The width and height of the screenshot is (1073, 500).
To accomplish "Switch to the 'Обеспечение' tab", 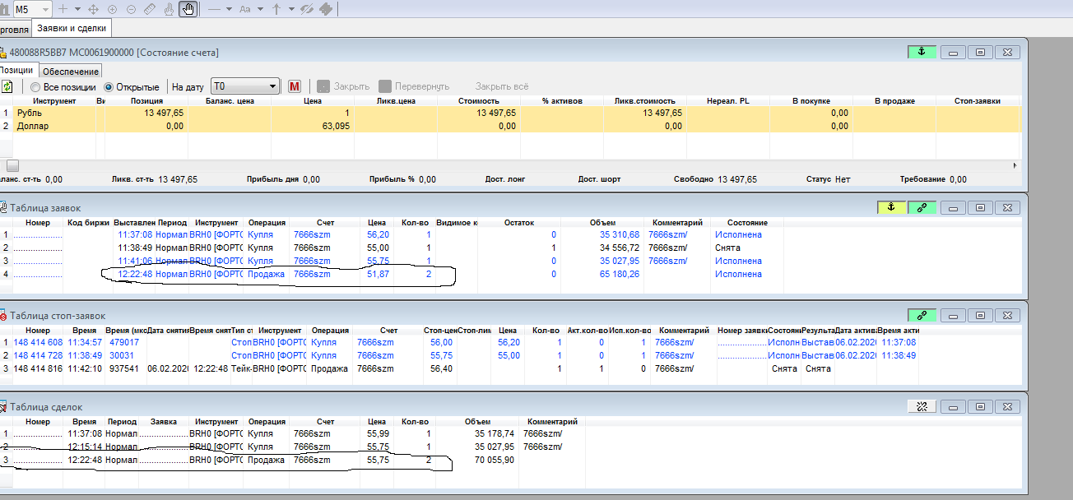I will click(71, 72).
